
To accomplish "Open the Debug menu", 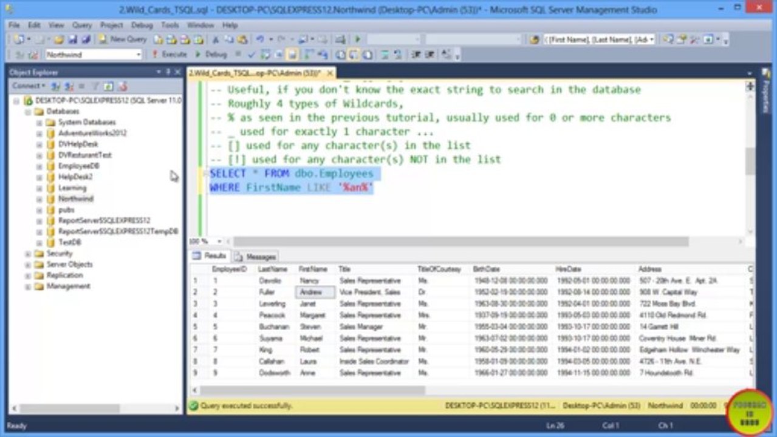I will [x=142, y=25].
